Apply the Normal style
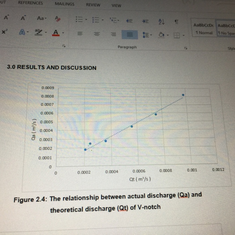Image resolution: width=235 pixels, height=235 pixels. click(203, 29)
